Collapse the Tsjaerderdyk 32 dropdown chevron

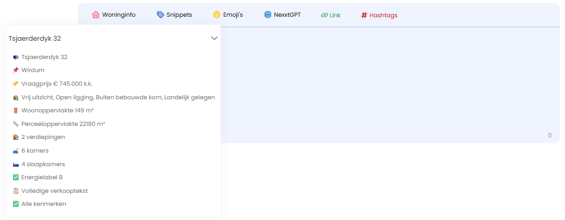point(214,38)
